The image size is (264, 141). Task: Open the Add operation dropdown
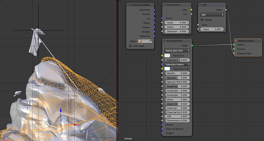click(x=212, y=15)
